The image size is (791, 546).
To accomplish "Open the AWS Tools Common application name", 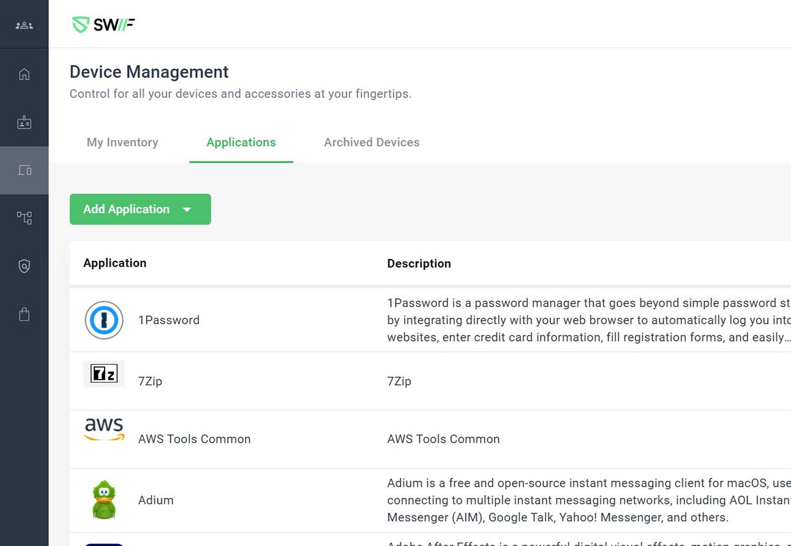I will (x=194, y=439).
